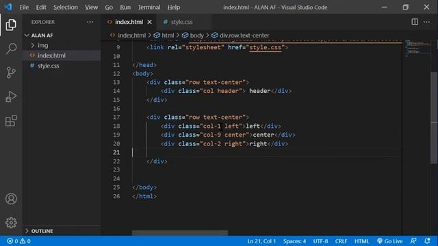Click the feedback icon in status bar

pos(413,241)
